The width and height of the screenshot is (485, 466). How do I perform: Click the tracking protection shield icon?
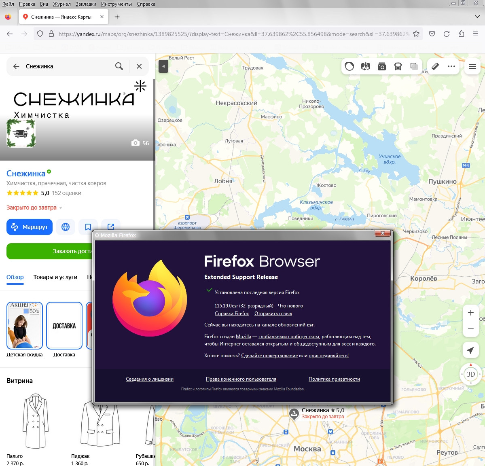(40, 34)
